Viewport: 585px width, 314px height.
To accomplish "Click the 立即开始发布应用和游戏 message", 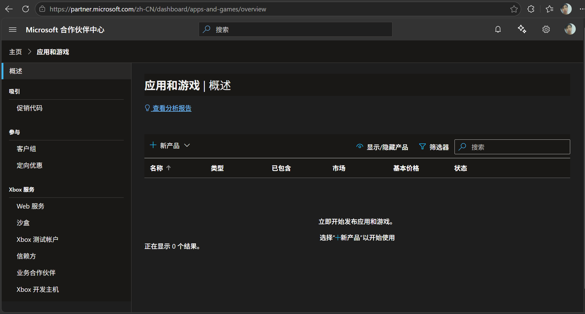I will 356,222.
